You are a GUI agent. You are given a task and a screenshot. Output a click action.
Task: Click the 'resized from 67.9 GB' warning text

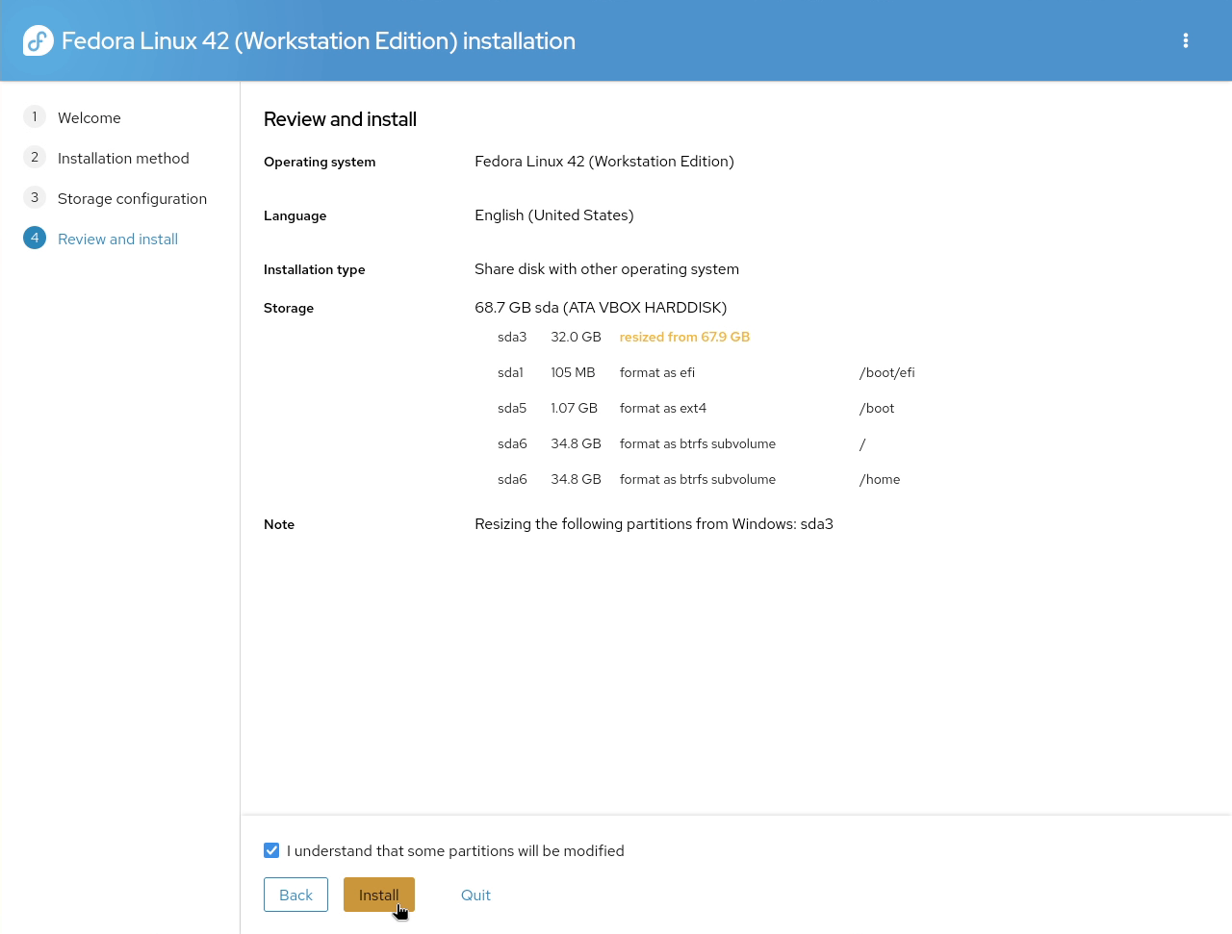(x=684, y=337)
